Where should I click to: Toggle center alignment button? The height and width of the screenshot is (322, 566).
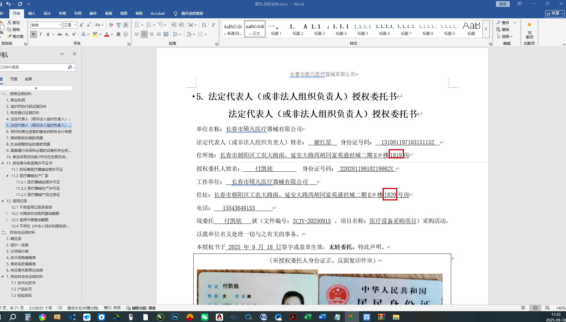[x=144, y=34]
